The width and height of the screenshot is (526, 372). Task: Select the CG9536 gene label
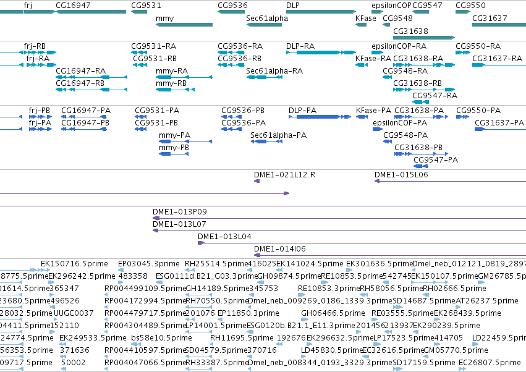coord(232,6)
